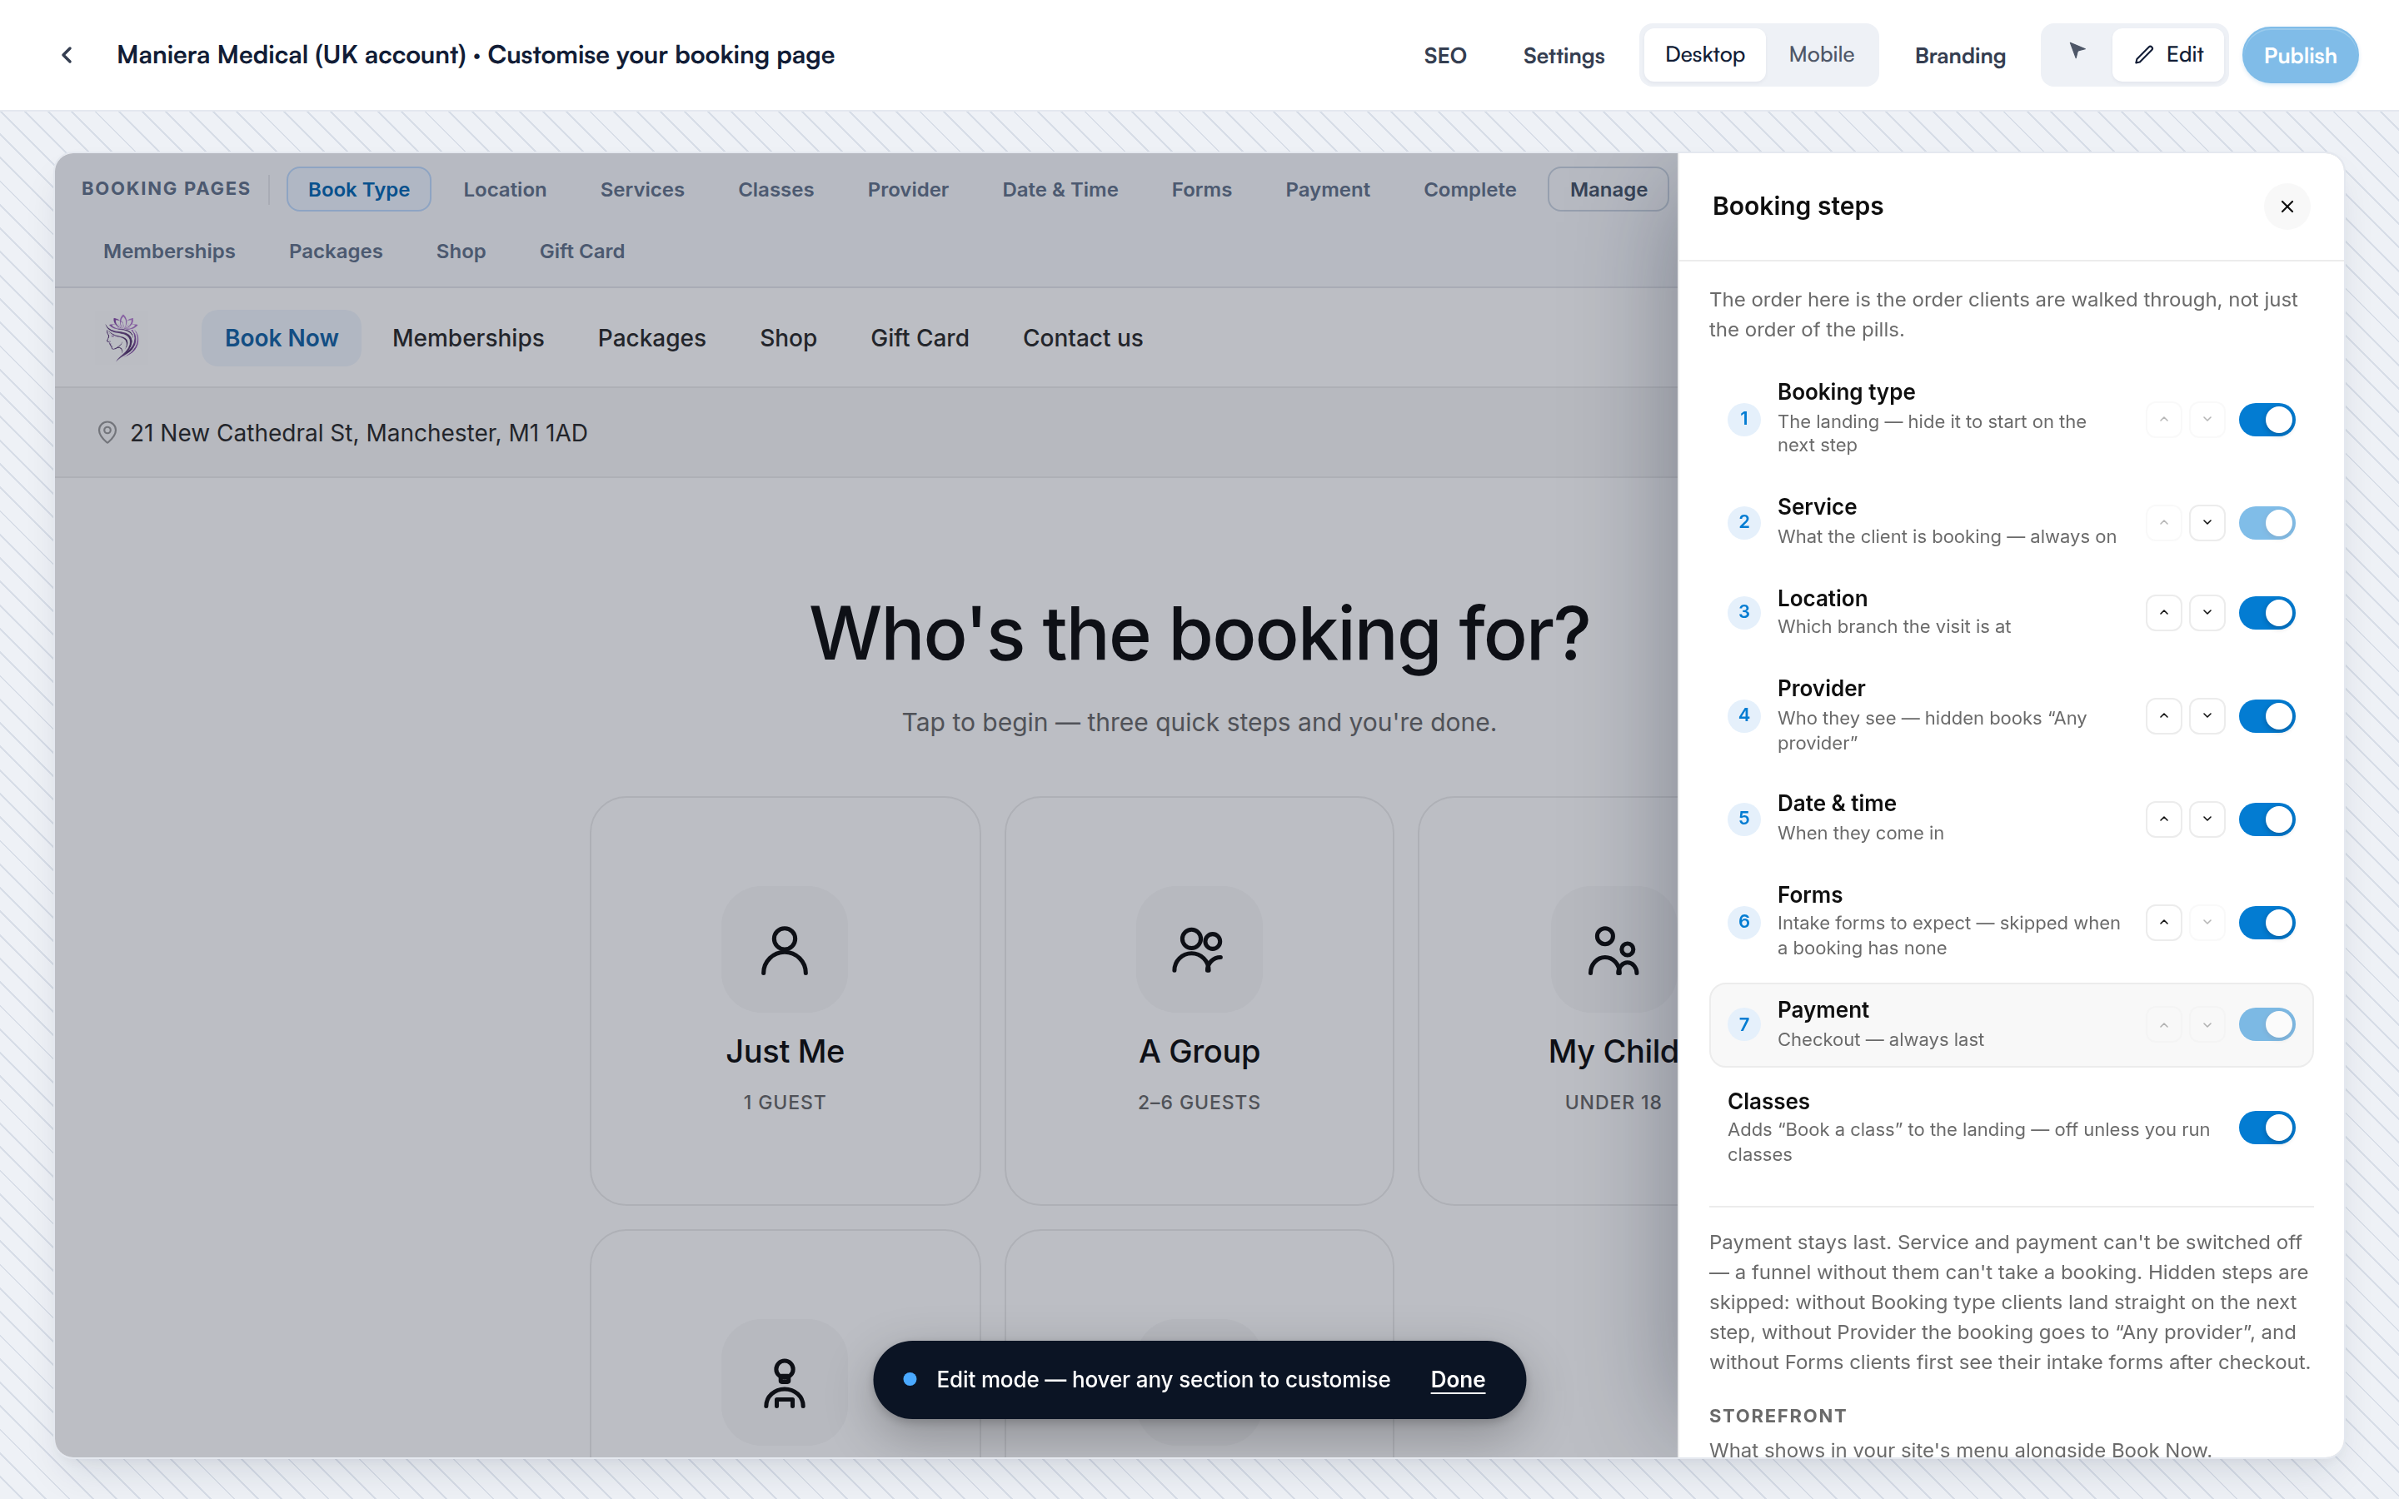Toggle the Service step switch
2399x1499 pixels.
[2267, 522]
